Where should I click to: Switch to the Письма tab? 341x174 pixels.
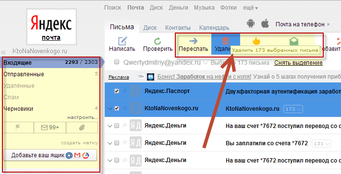[x=122, y=27]
